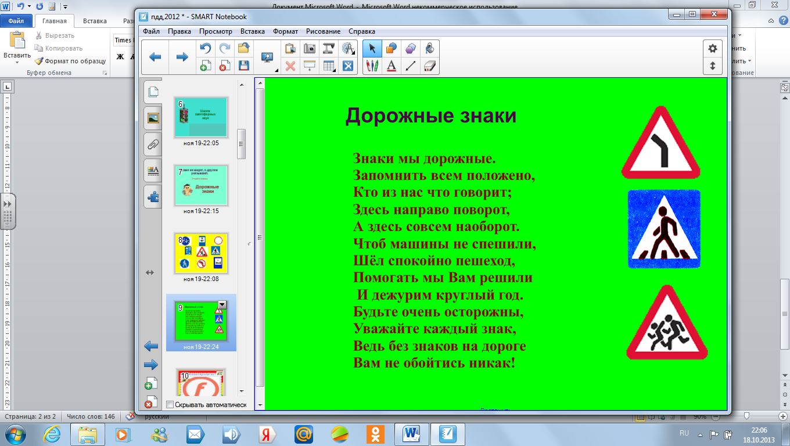
Task: Click the Пуск Start button
Action: (15, 434)
